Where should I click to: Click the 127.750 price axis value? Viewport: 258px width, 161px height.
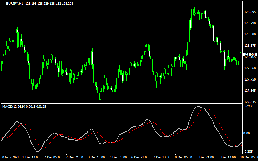(250, 79)
